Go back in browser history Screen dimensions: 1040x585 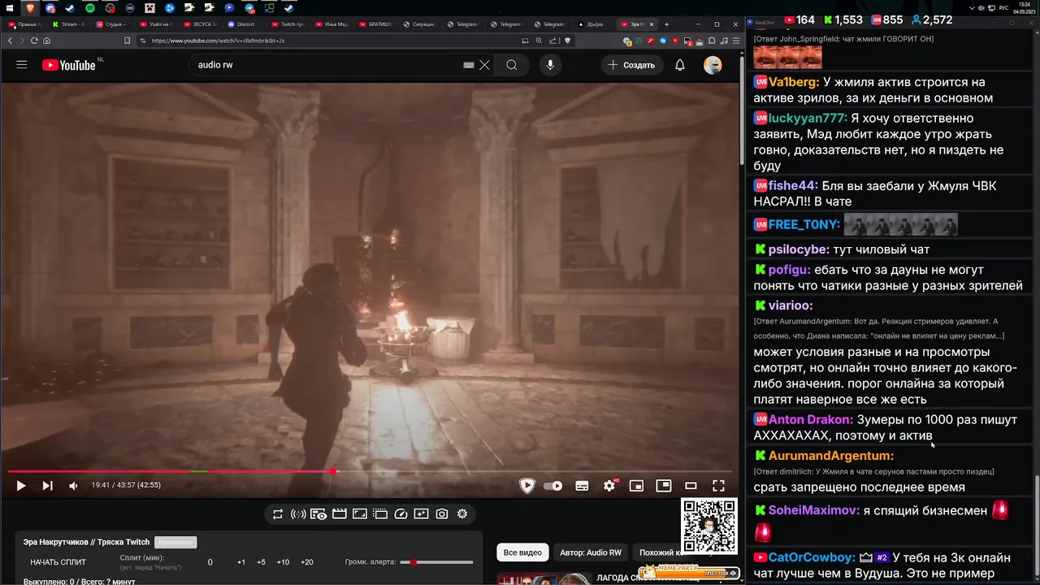[x=10, y=41]
